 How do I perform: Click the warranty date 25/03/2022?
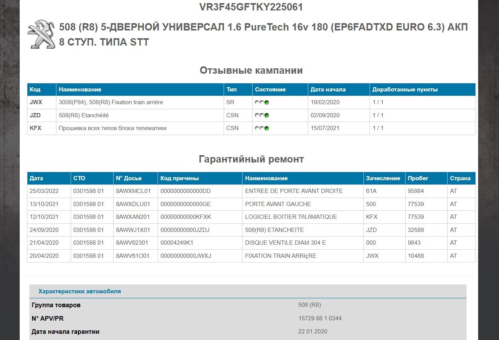[x=44, y=191]
